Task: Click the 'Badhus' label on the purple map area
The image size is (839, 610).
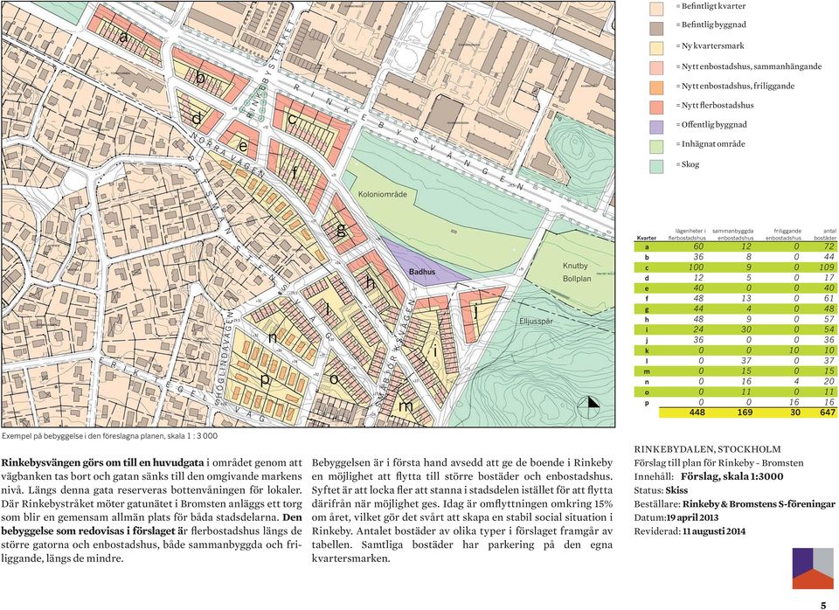Action: click(x=422, y=272)
